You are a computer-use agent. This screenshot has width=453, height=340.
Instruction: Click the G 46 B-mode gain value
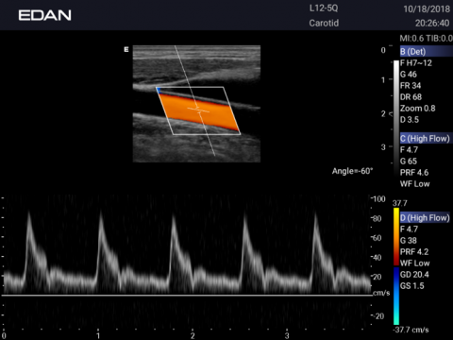(x=409, y=75)
